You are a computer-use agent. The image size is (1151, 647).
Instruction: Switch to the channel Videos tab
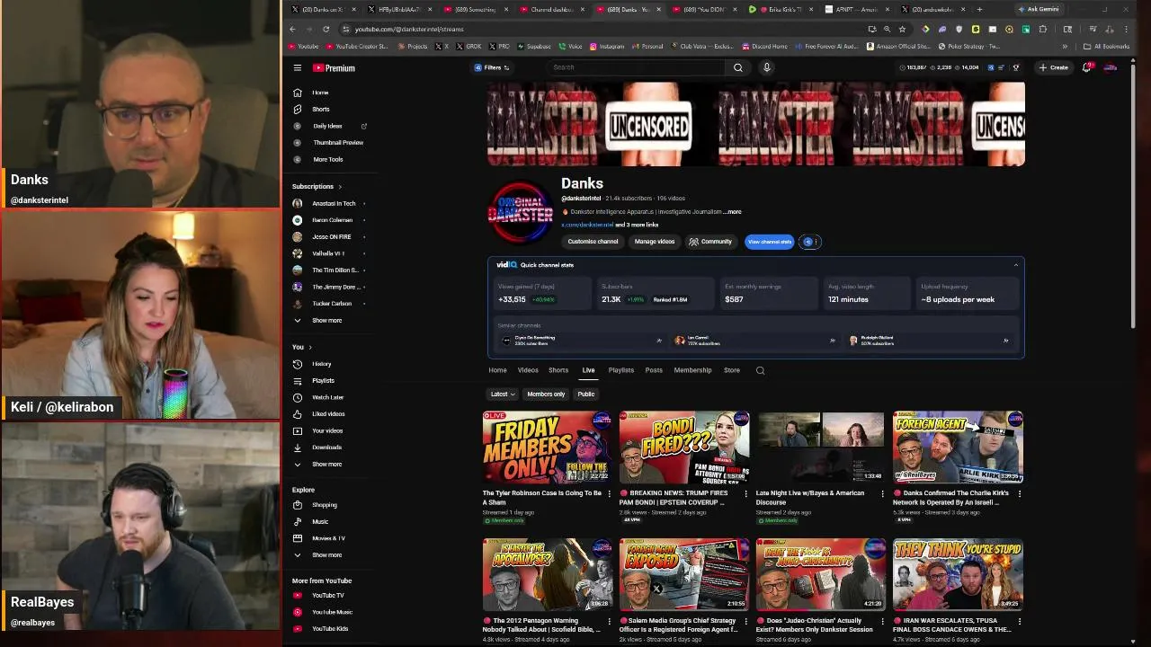(528, 370)
